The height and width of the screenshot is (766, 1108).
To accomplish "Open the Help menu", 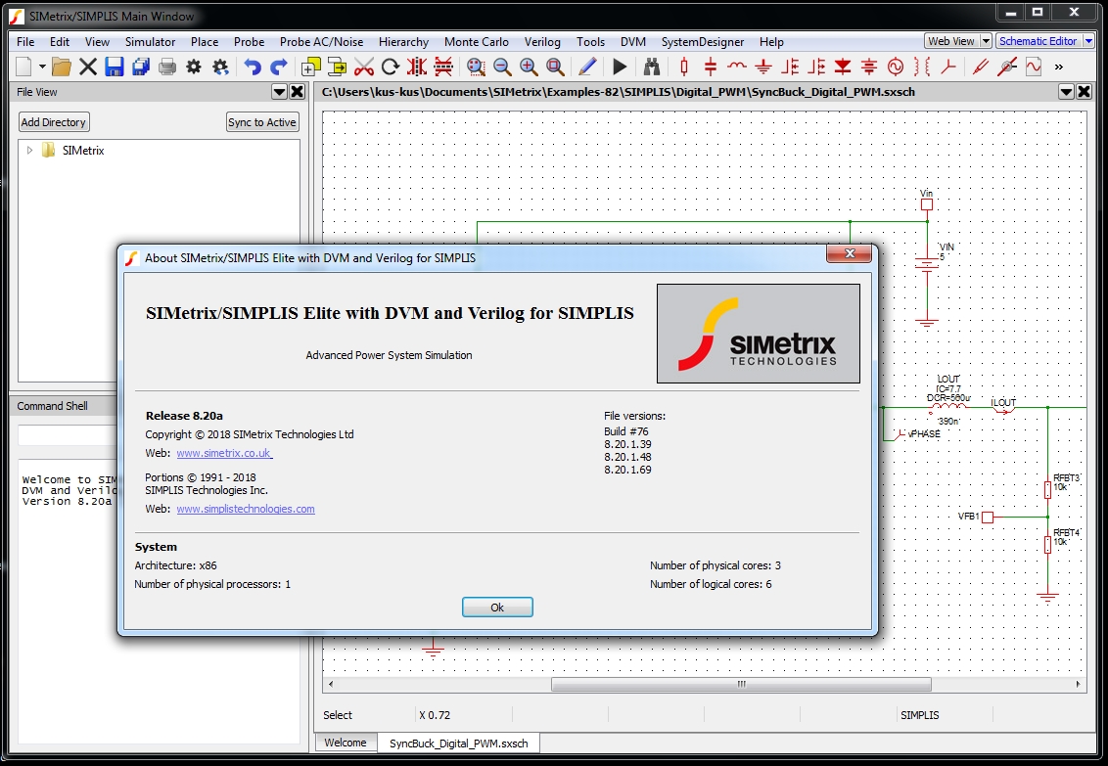I will pyautogui.click(x=771, y=42).
